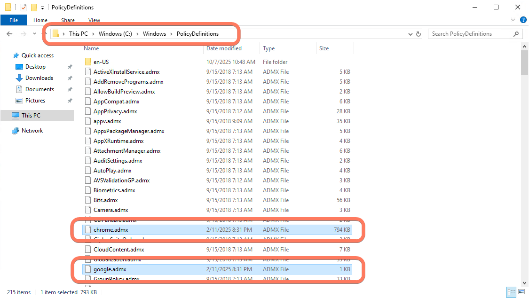Sort files by the Date modified column
Image resolution: width=529 pixels, height=298 pixels.
224,48
